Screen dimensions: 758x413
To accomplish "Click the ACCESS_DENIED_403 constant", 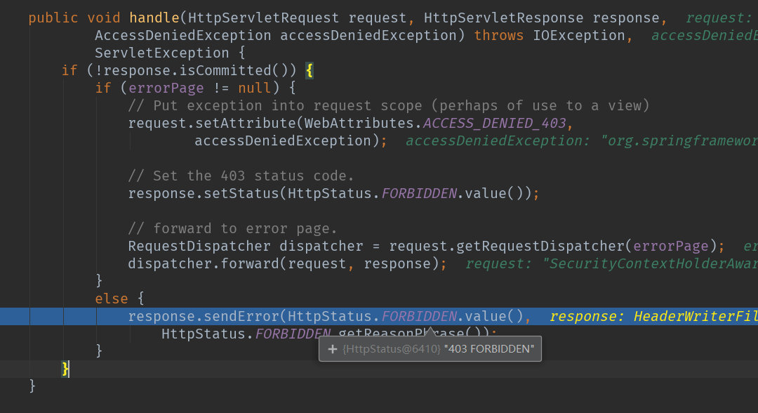I will (x=495, y=124).
